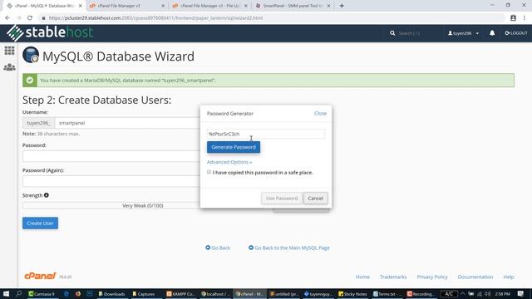The width and height of the screenshot is (532, 299).
Task: Click the generated password text field
Action: (266, 134)
